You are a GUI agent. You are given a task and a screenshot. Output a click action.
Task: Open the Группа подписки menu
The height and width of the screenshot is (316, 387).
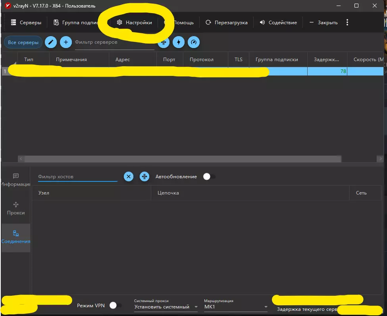pos(76,23)
